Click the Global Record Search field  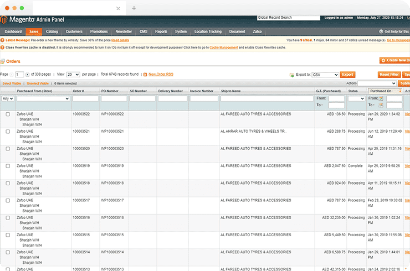[289, 18]
